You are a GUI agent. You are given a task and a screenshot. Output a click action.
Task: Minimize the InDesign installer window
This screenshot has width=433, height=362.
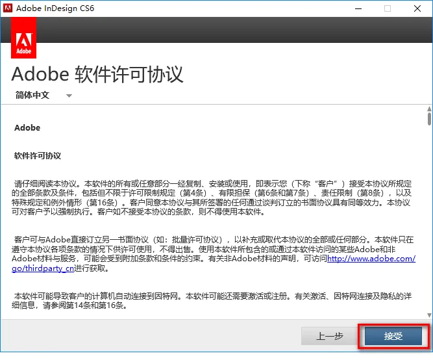(358, 8)
